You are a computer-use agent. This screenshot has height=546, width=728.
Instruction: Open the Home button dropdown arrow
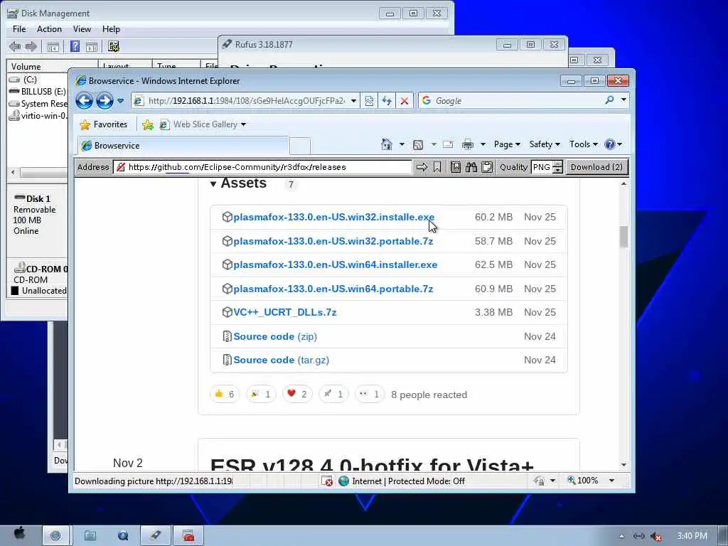[x=402, y=144]
